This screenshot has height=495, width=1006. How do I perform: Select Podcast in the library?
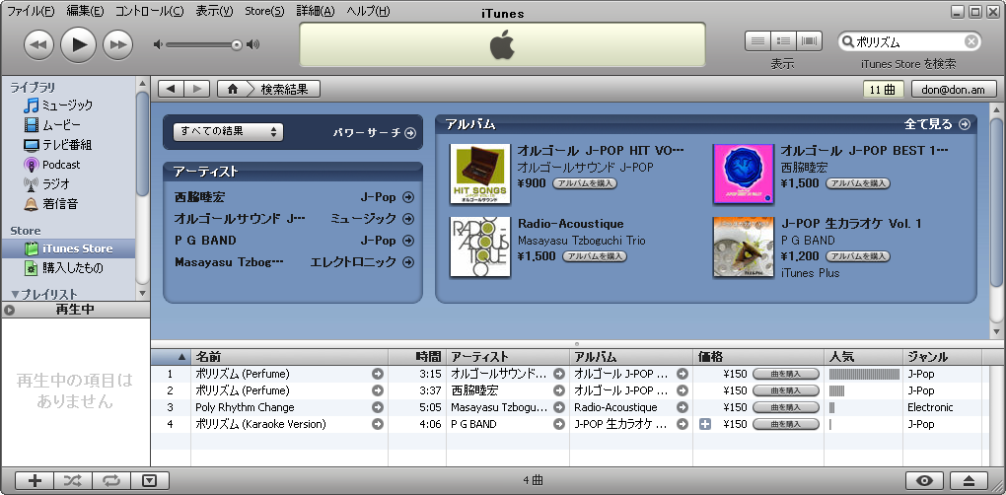pyautogui.click(x=61, y=165)
